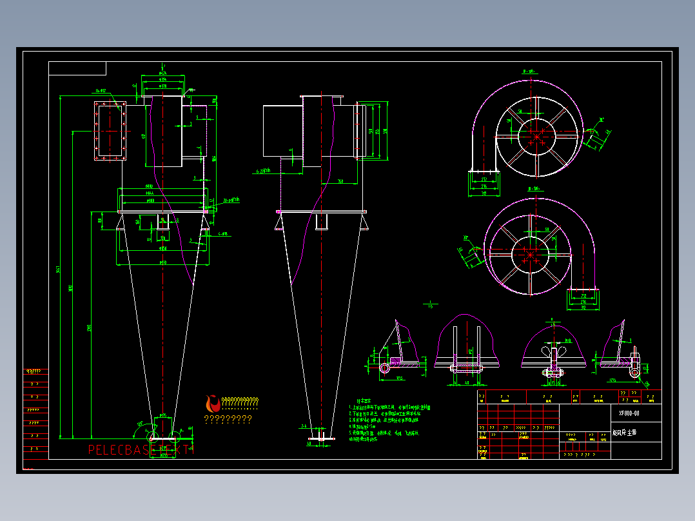Click the red grid table in title block
Viewport: 695px width, 521px height.
518,431
